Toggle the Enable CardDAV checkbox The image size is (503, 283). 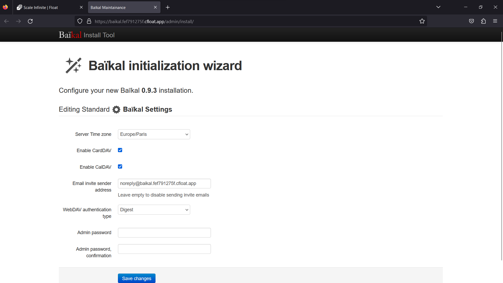(x=120, y=150)
